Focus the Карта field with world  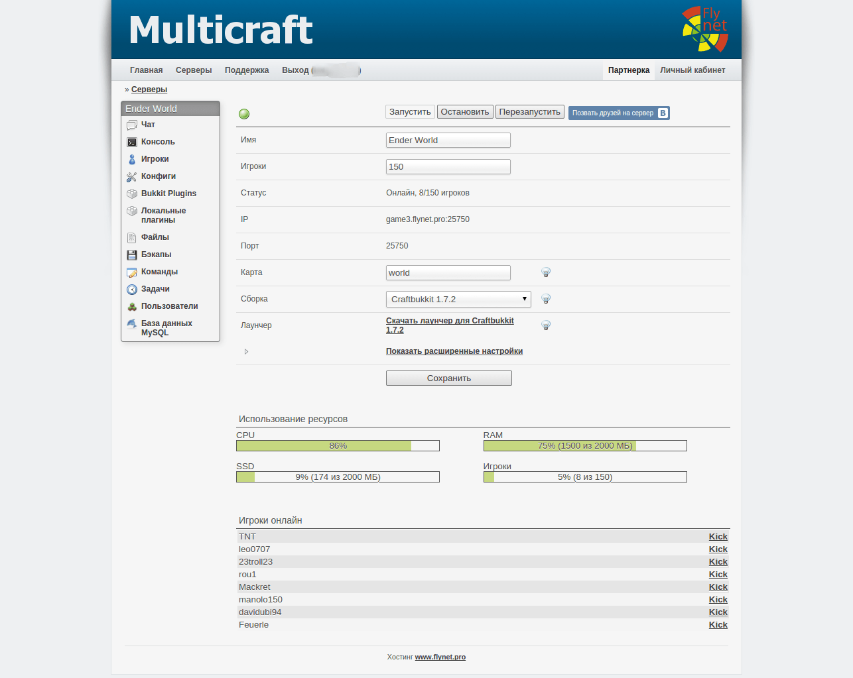(448, 273)
